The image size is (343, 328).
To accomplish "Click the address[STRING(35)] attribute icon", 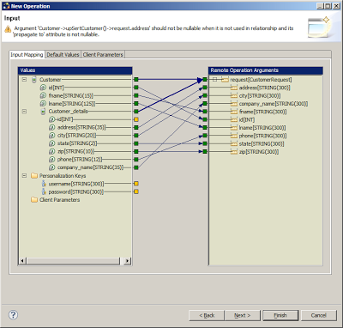I will click(x=51, y=127).
